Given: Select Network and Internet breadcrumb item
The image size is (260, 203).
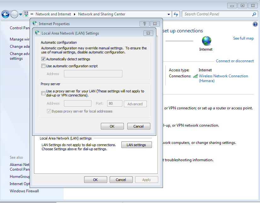Looking at the screenshot, I should point(53,14).
